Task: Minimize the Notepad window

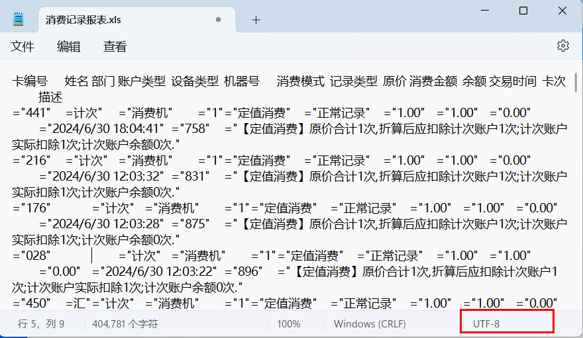Action: pyautogui.click(x=485, y=11)
